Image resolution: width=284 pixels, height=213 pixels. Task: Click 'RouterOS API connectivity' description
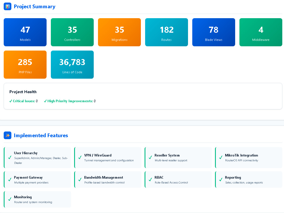pos(242,160)
